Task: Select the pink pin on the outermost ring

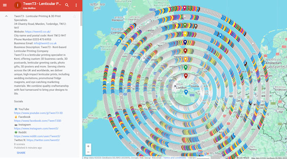Action: (x=185, y=8)
